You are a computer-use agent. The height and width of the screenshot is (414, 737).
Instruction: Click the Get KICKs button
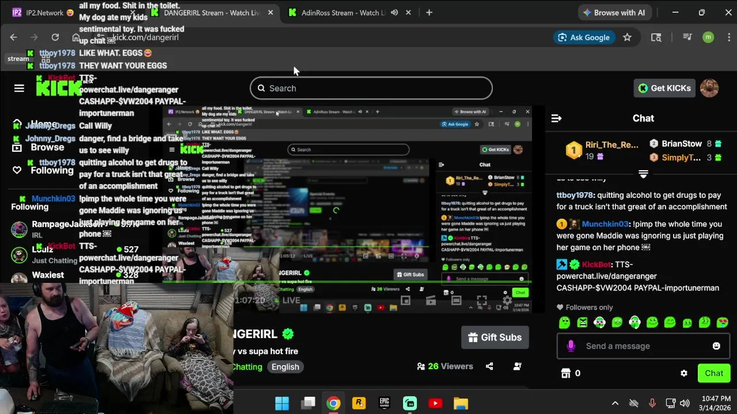pos(664,88)
